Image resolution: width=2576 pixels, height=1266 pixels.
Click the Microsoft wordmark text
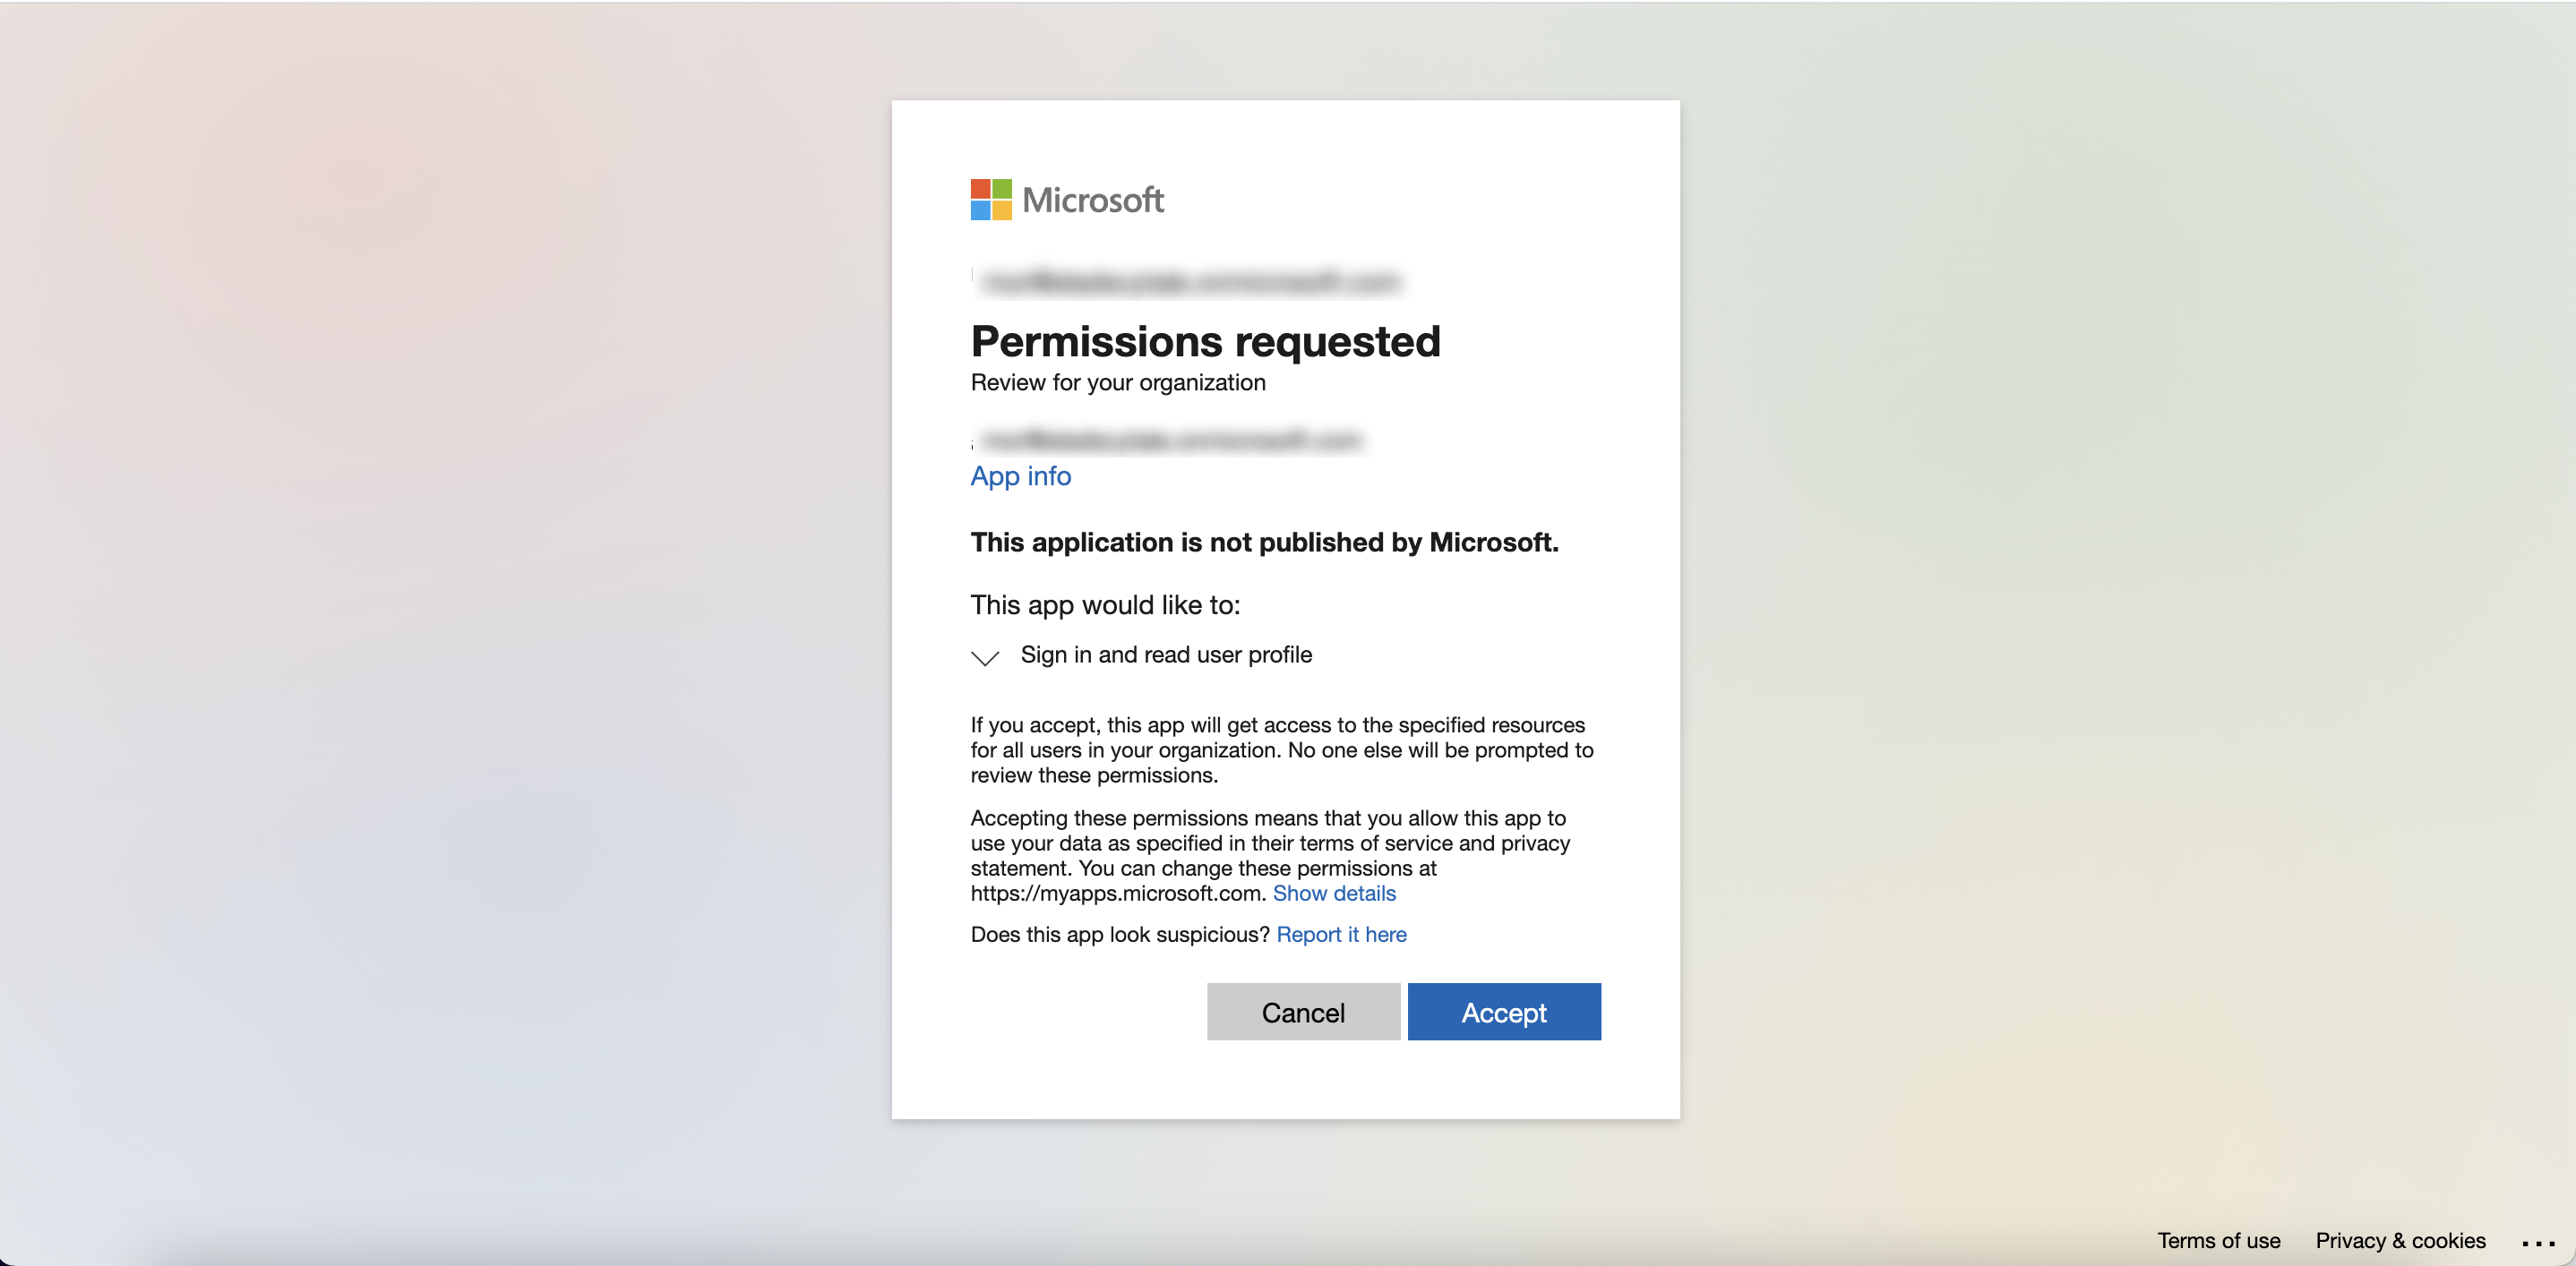[x=1093, y=200]
